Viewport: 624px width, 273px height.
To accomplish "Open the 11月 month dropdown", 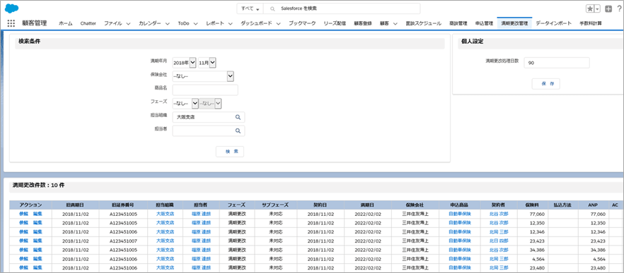I will 207,62.
